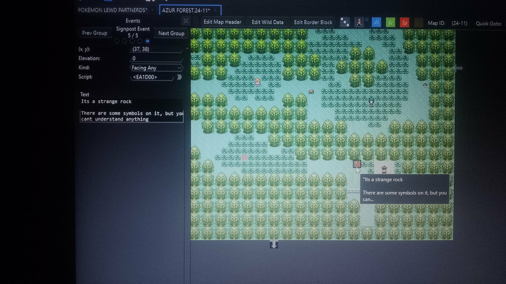The width and height of the screenshot is (506, 284).
Task: Click the signpost tooltip reading Its a strange rock
Action: (x=405, y=189)
